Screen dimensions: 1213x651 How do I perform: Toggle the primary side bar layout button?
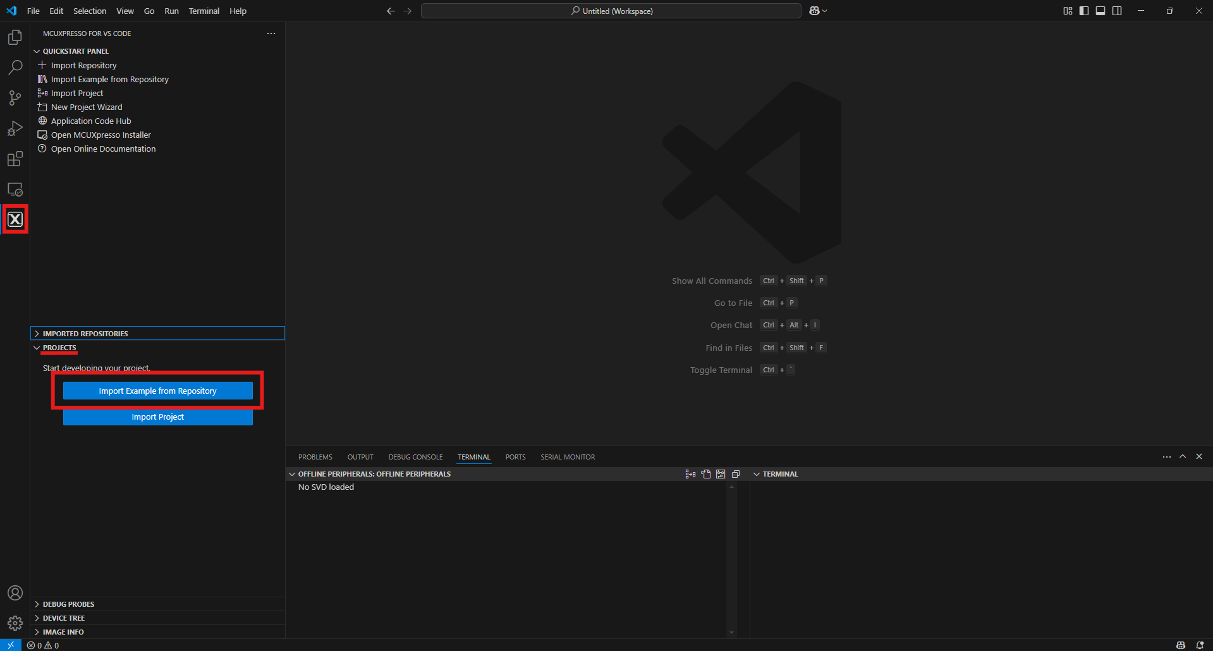tap(1084, 11)
